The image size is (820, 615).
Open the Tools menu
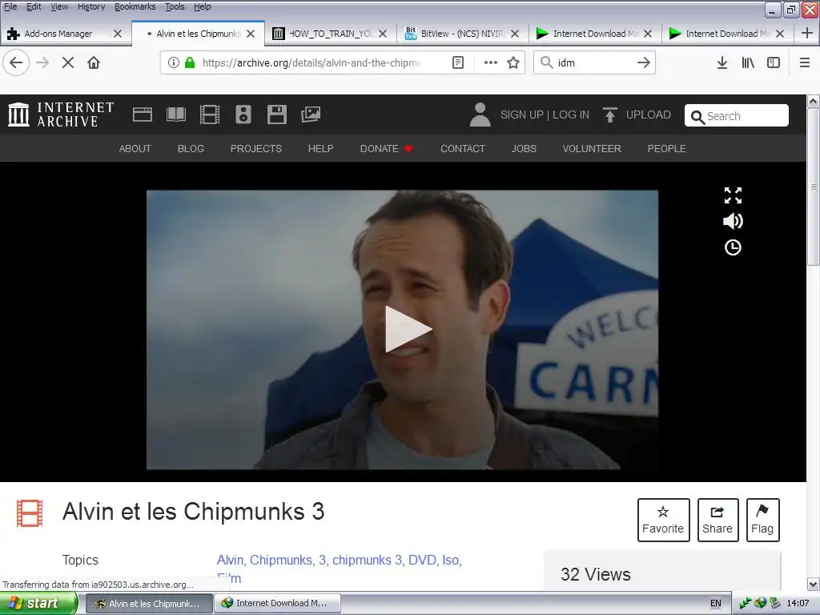pos(175,6)
